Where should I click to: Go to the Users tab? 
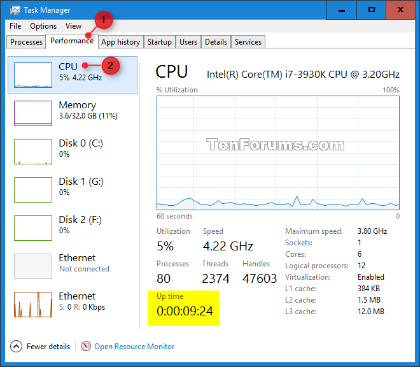[x=188, y=42]
